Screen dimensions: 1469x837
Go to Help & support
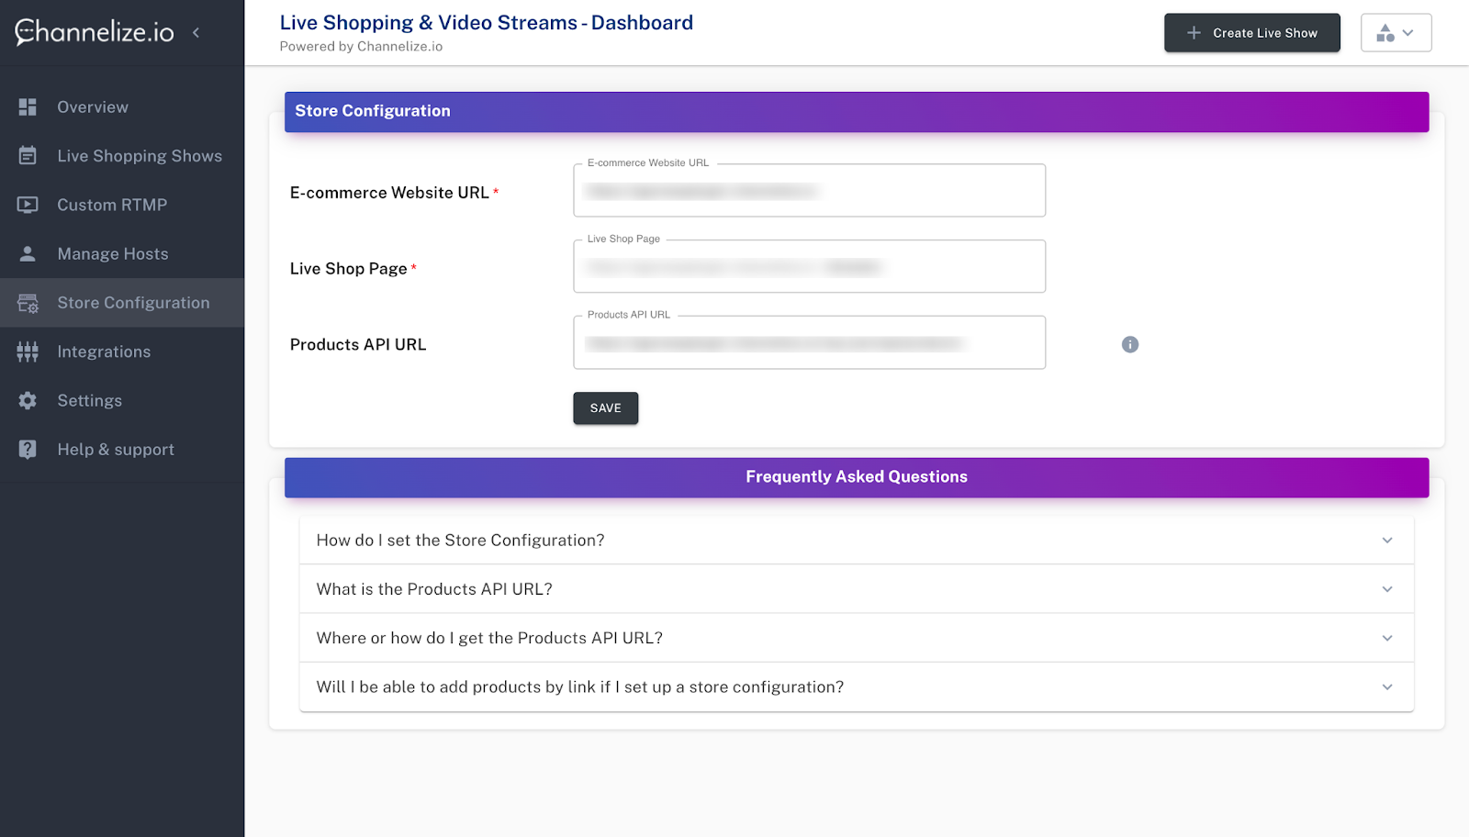pyautogui.click(x=122, y=450)
